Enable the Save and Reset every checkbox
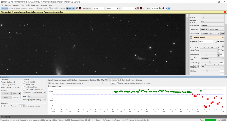This screenshot has width=227, height=121. pyautogui.click(x=2, y=106)
